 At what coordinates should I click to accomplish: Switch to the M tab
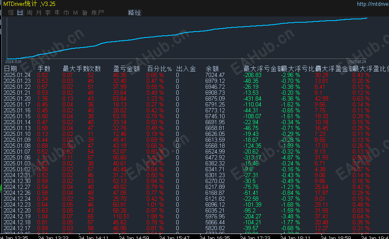(75, 13)
